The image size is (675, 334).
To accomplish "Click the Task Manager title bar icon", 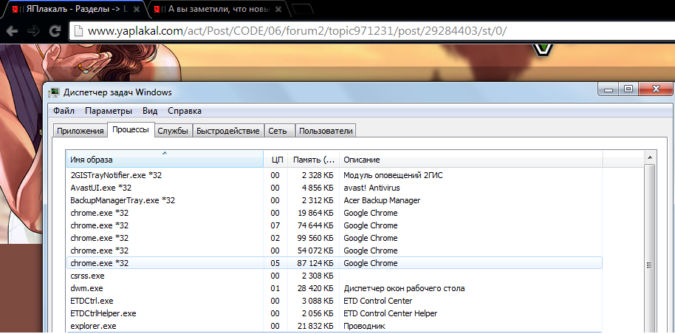I will (x=54, y=92).
